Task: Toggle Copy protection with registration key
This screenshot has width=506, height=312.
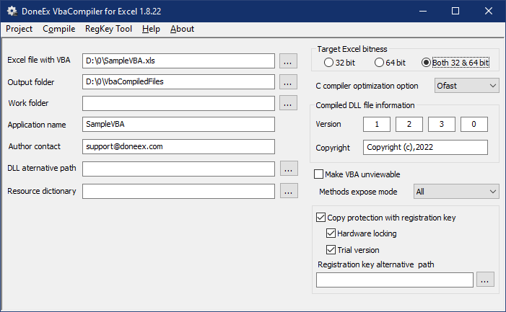Action: (x=321, y=217)
